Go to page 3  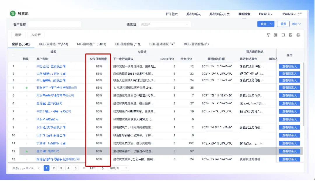click(61, 168)
